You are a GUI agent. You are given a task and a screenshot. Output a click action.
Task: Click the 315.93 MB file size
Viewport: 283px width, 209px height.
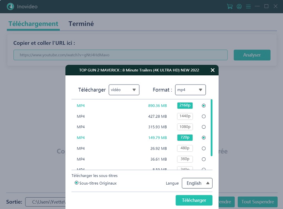tap(157, 127)
